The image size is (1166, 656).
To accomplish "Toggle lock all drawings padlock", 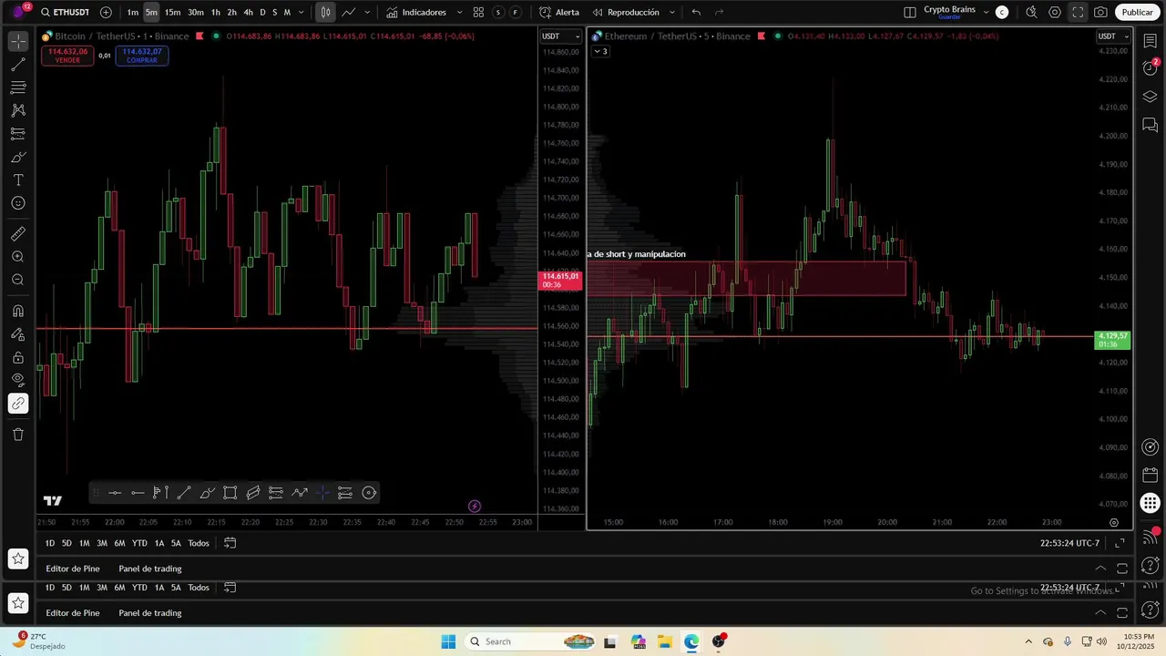I will point(18,357).
